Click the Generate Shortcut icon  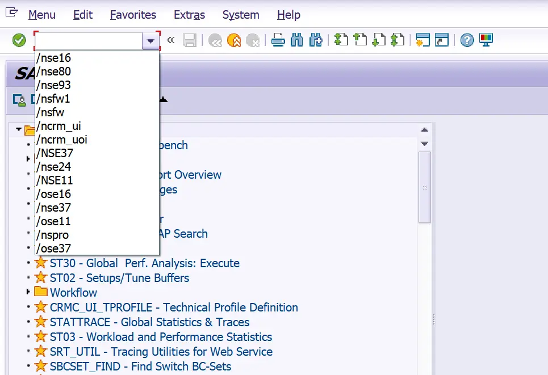click(442, 40)
